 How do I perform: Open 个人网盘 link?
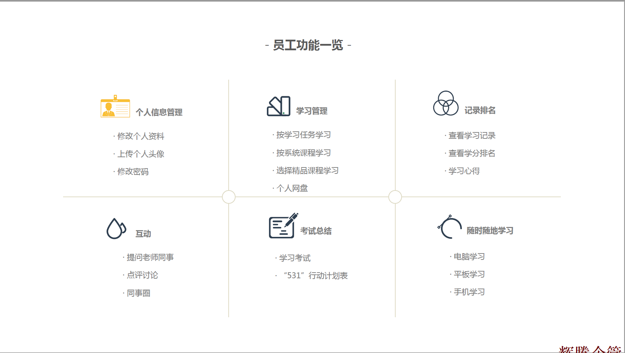click(x=292, y=188)
